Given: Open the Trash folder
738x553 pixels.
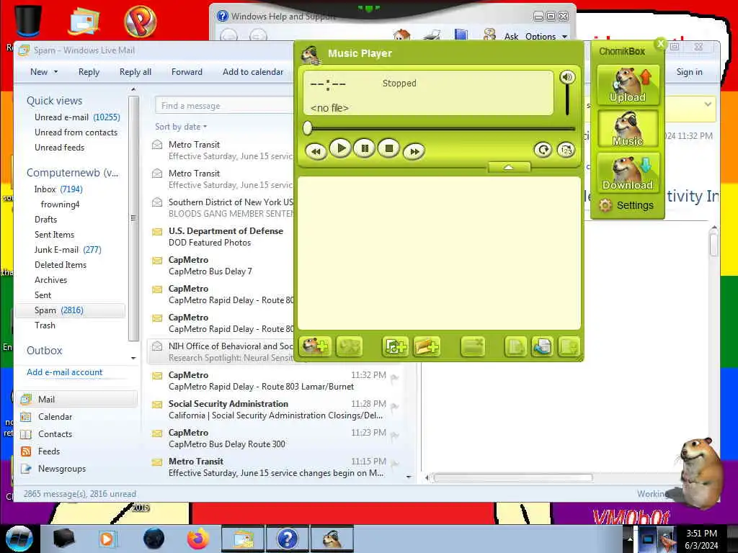Looking at the screenshot, I should pyautogui.click(x=45, y=325).
